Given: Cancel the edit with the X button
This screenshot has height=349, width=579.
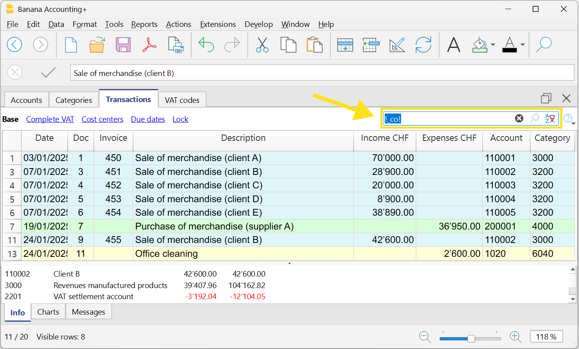Looking at the screenshot, I should [x=15, y=73].
